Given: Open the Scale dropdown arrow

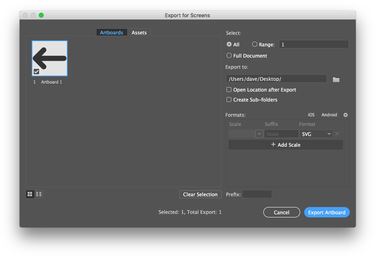Looking at the screenshot, I should click(259, 134).
